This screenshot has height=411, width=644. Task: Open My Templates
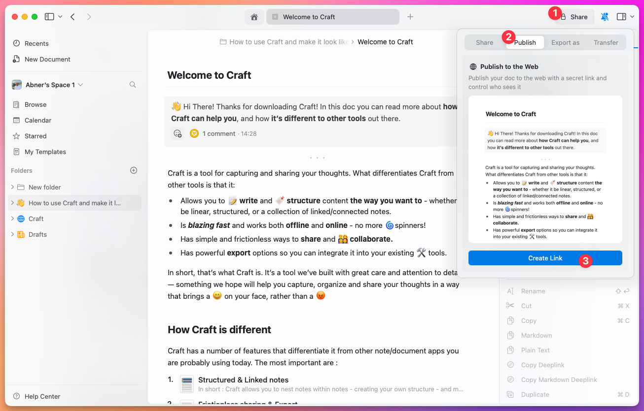point(44,152)
